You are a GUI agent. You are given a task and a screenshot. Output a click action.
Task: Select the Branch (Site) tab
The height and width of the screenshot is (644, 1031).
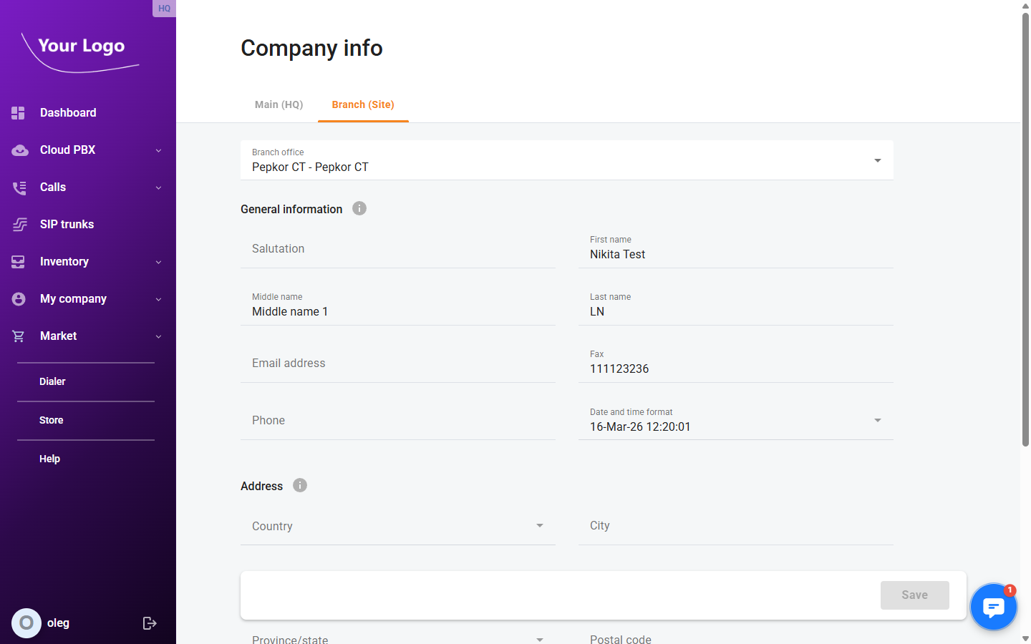[363, 104]
